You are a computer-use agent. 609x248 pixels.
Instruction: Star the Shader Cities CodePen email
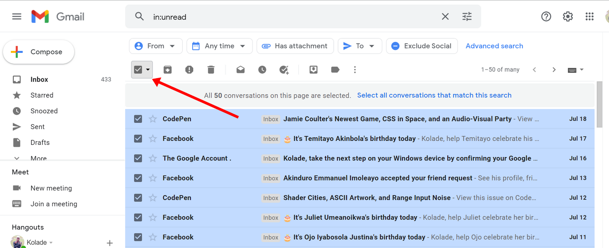(x=153, y=198)
